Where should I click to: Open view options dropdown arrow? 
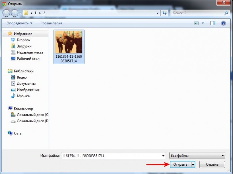[203, 23]
